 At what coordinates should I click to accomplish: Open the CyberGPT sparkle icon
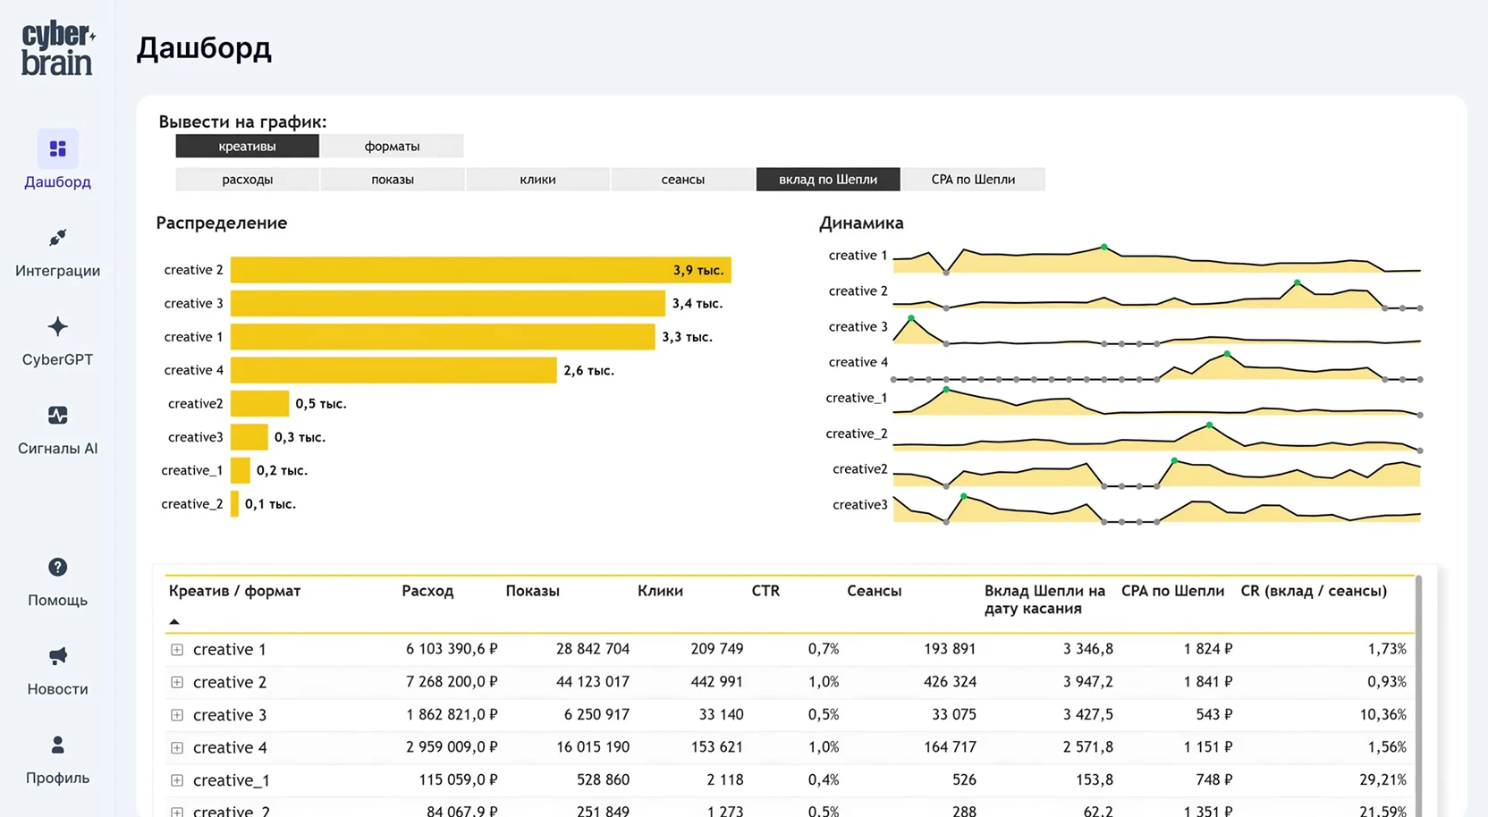coord(57,326)
